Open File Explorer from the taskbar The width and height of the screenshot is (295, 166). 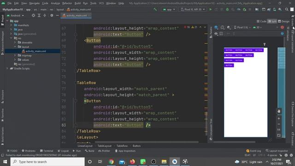[x=164, y=161]
